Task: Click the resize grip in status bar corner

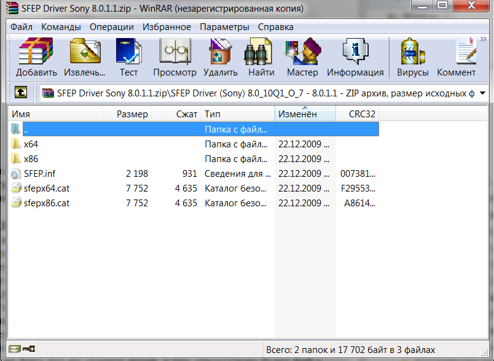Action: click(x=485, y=354)
